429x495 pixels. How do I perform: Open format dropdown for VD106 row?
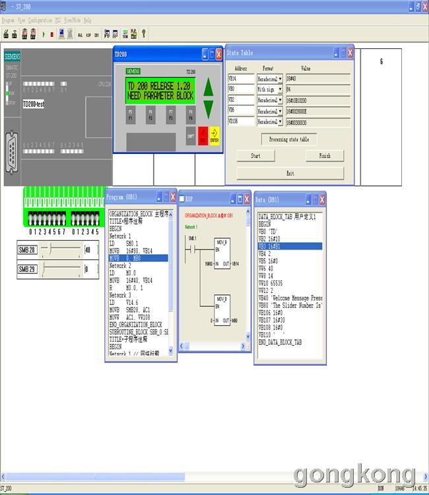click(x=280, y=121)
